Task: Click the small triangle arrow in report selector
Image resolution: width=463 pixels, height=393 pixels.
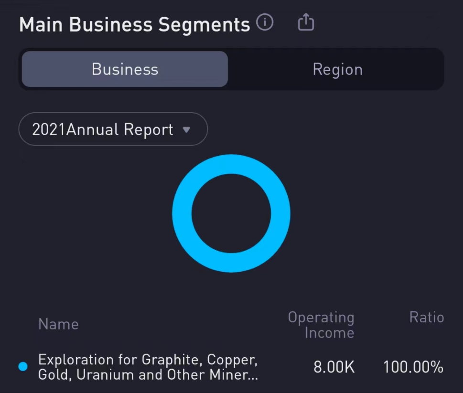Action: pos(187,129)
